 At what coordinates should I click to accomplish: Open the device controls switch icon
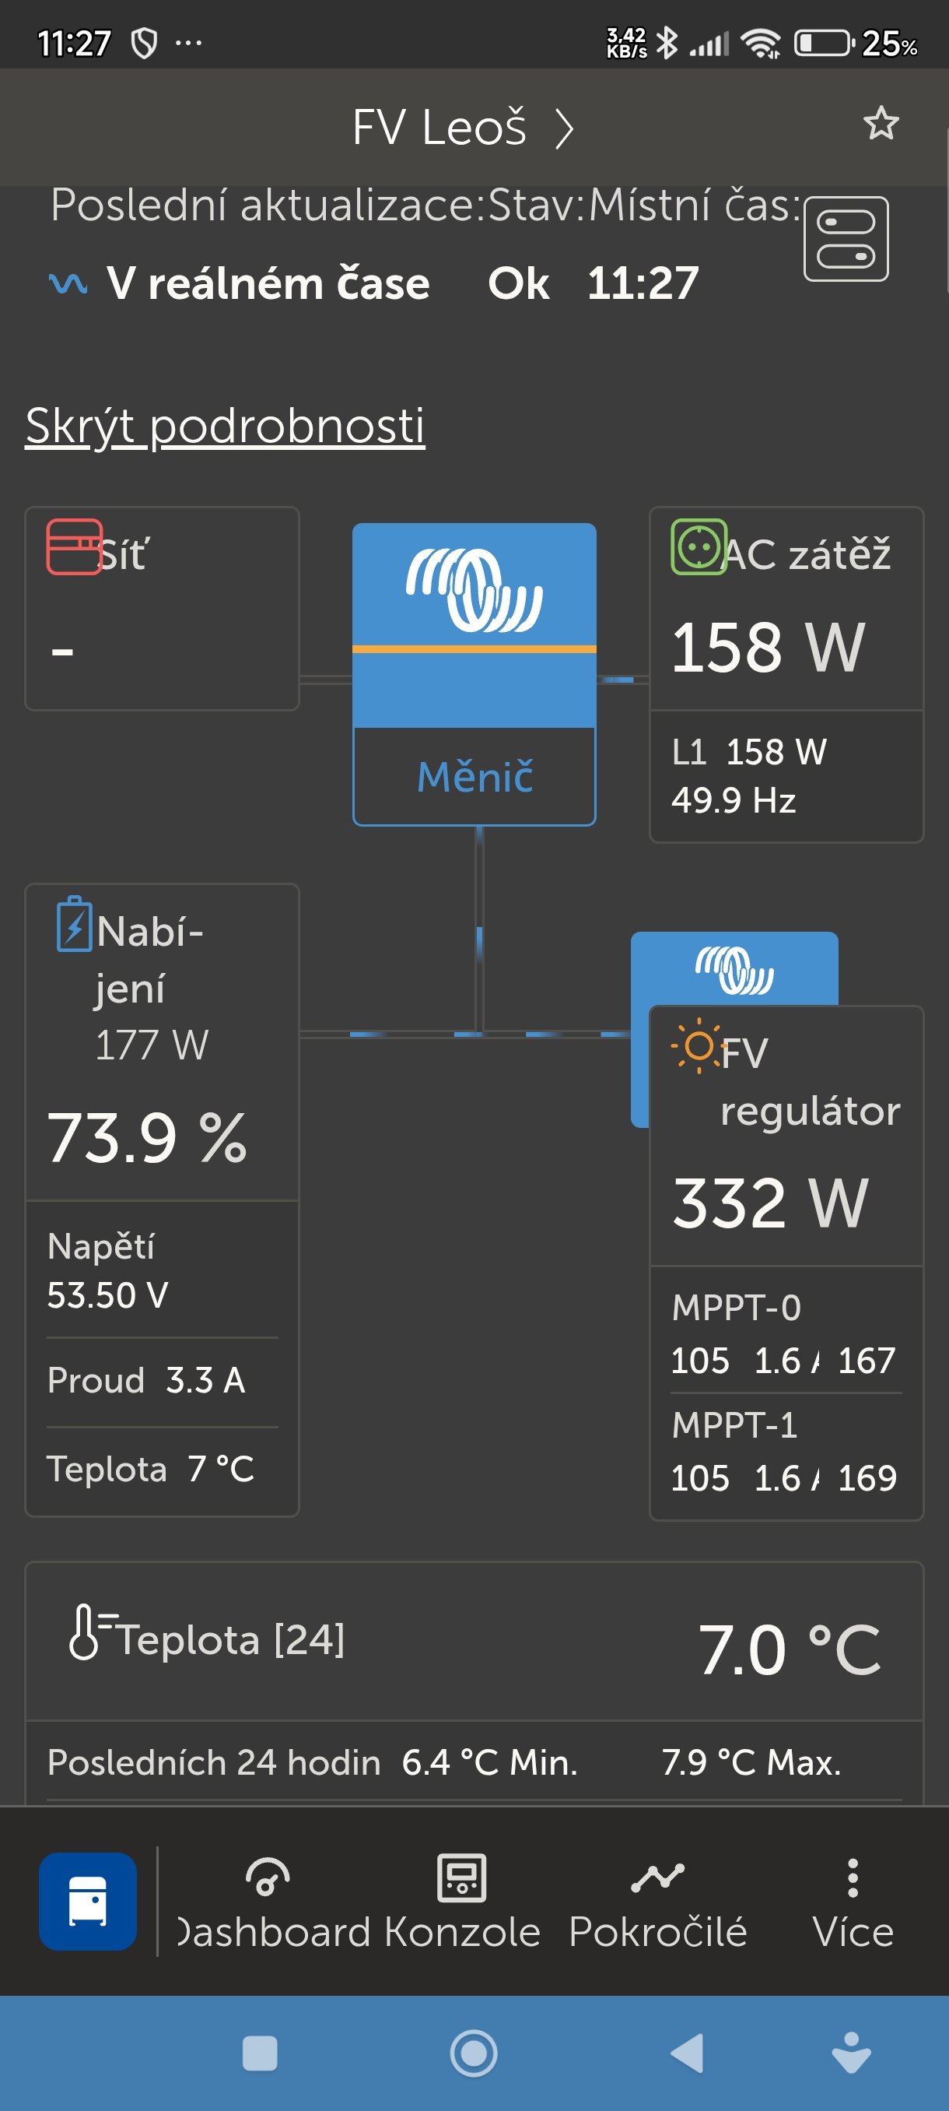point(845,239)
